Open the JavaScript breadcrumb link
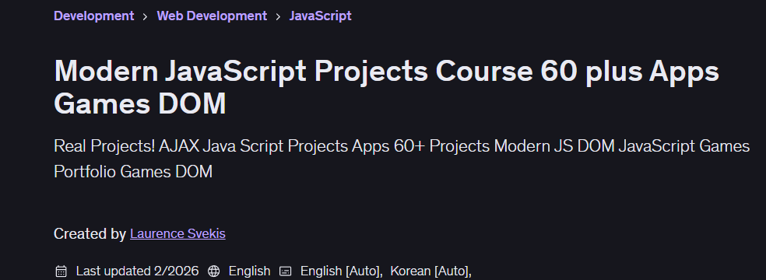Viewport: 766px width, 280px height. [321, 16]
